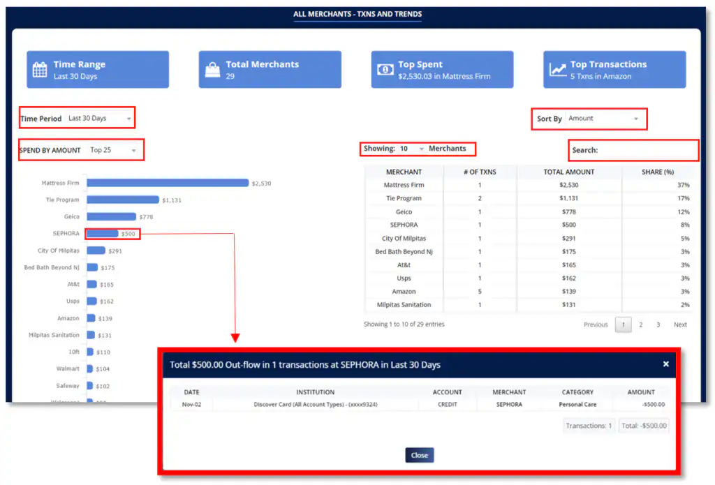
Task: Select the Amazon row in the merchants table
Action: pos(404,291)
